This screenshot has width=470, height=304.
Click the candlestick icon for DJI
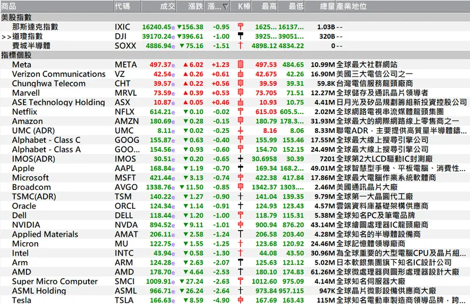point(240,36)
